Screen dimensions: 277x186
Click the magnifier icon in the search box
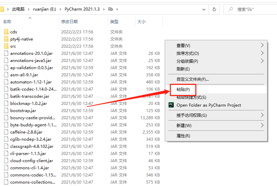click(231, 9)
